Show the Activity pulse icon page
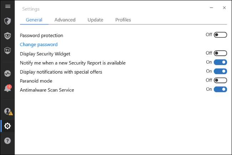Screen dimensions: 232x155 pos(7,73)
